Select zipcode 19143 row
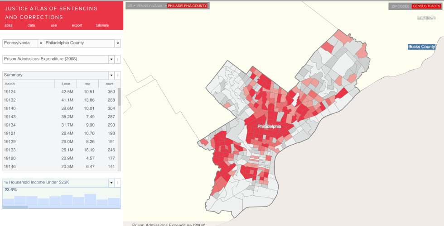Viewport: 444px width, 226px height. coord(60,117)
